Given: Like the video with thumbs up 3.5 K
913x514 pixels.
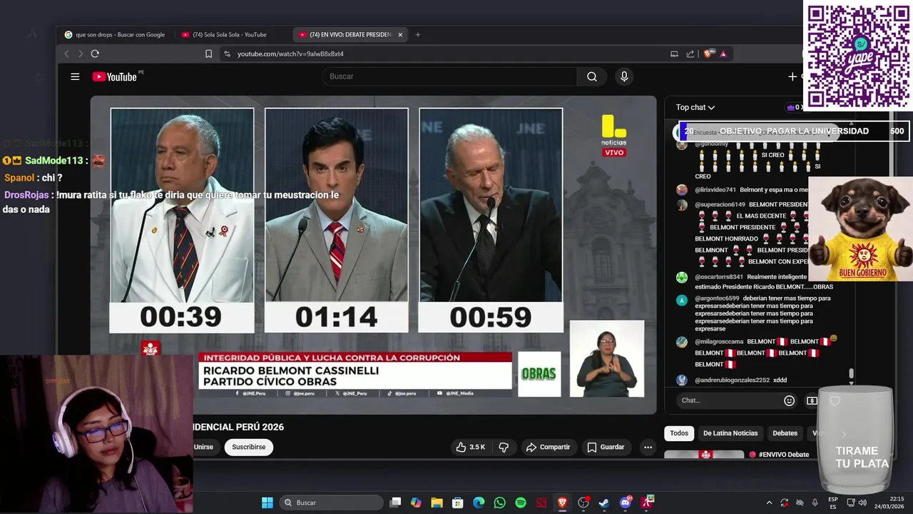Looking at the screenshot, I should click(470, 447).
